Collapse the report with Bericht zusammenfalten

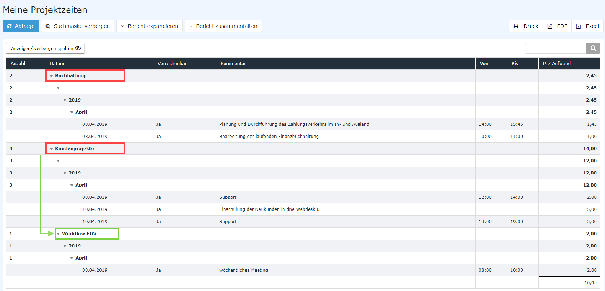click(x=223, y=26)
